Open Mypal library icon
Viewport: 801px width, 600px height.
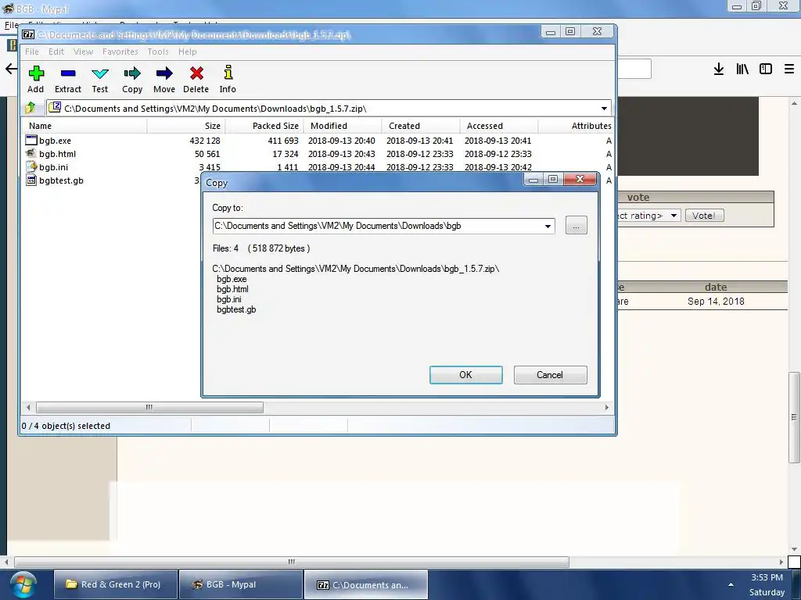click(742, 69)
